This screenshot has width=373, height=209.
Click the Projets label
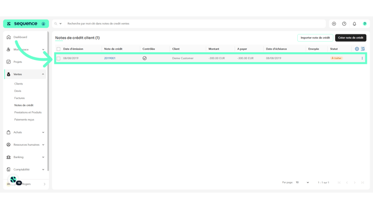[x=18, y=62]
